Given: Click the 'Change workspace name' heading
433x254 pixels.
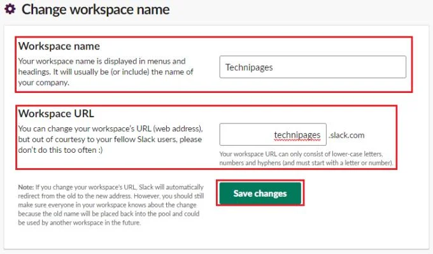Looking at the screenshot, I should 96,10.
